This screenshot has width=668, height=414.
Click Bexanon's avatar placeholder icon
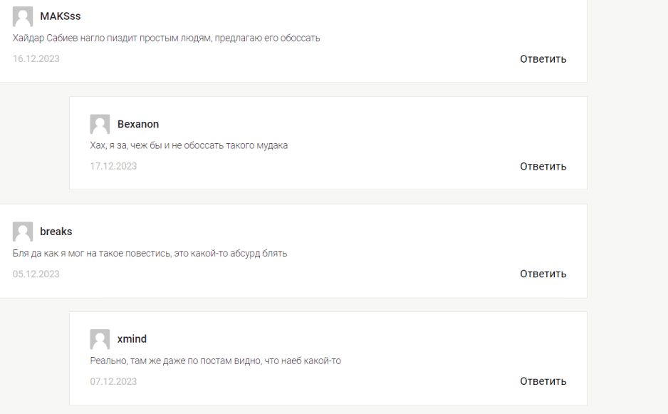(x=100, y=124)
